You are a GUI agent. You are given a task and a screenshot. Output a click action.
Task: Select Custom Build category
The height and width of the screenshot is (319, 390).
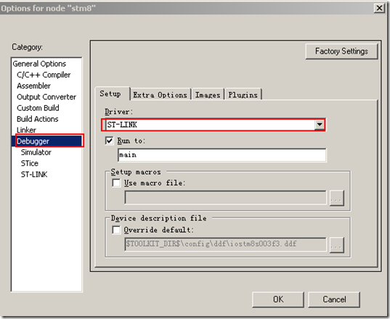pyautogui.click(x=38, y=108)
